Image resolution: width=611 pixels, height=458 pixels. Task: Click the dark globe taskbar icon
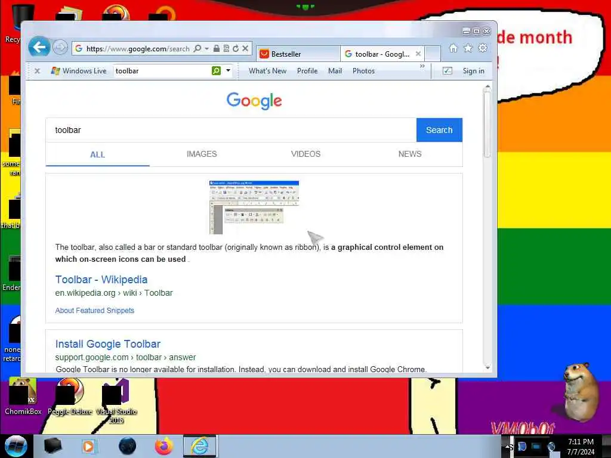[x=127, y=446]
